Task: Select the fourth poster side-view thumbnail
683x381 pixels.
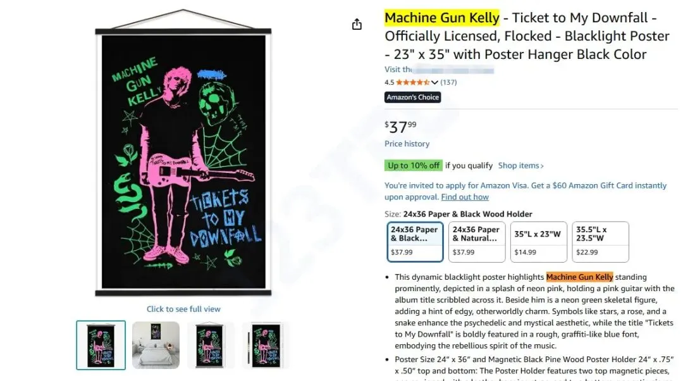Action: click(x=266, y=346)
